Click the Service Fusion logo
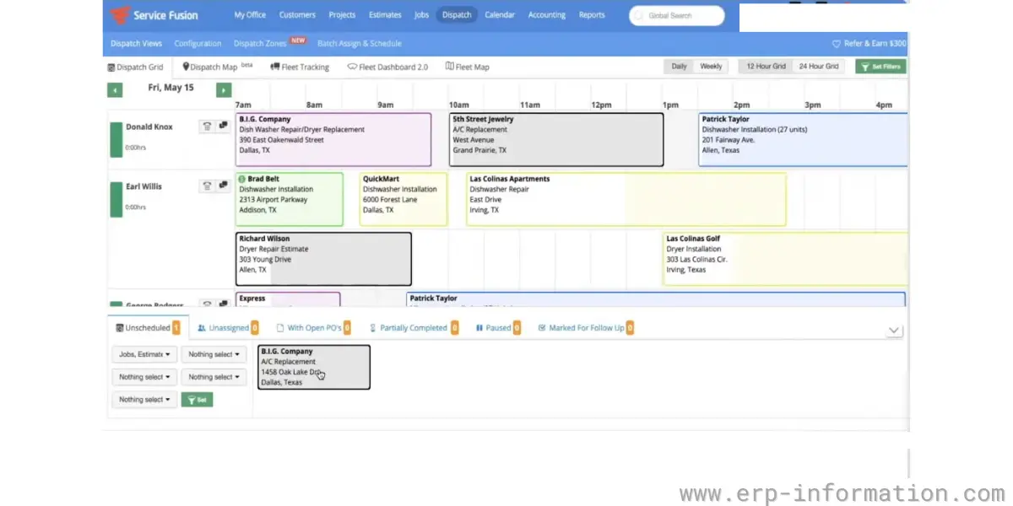Viewport: 1013px width, 506px height. 154,15
